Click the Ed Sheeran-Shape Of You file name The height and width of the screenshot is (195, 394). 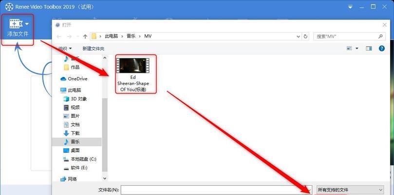click(x=133, y=83)
